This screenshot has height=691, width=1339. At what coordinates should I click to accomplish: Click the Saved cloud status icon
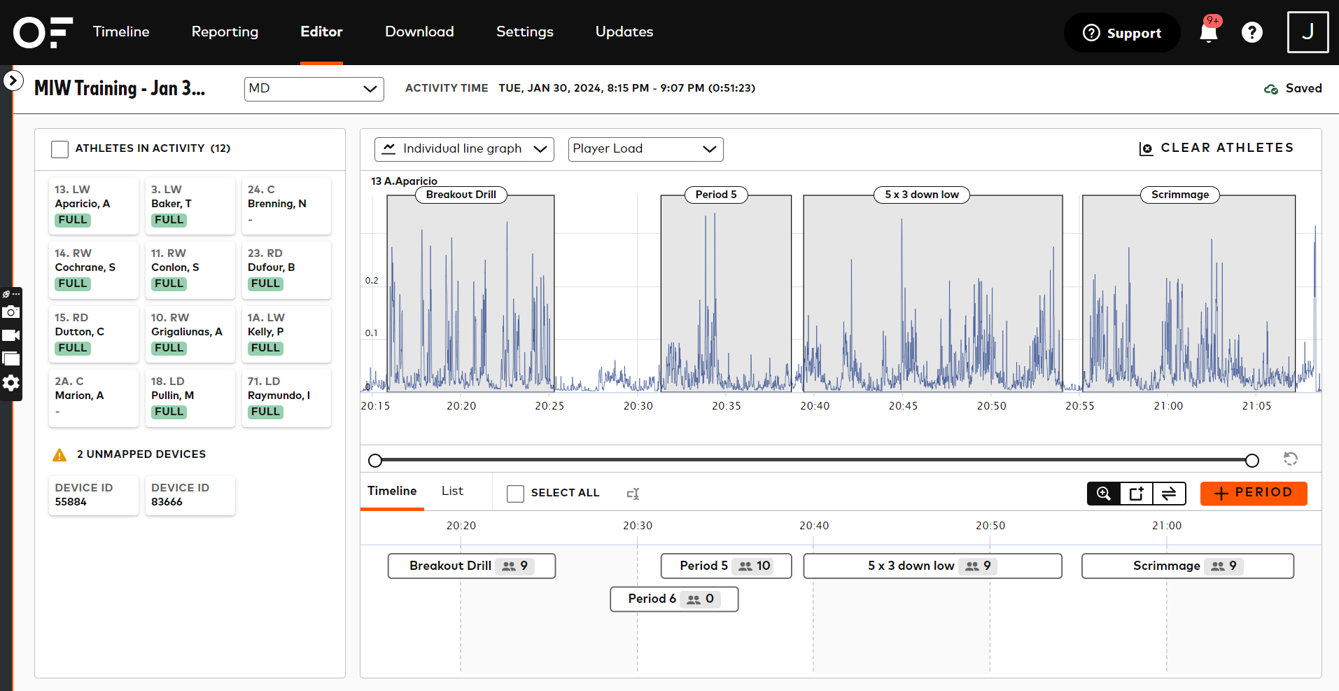pyautogui.click(x=1271, y=89)
